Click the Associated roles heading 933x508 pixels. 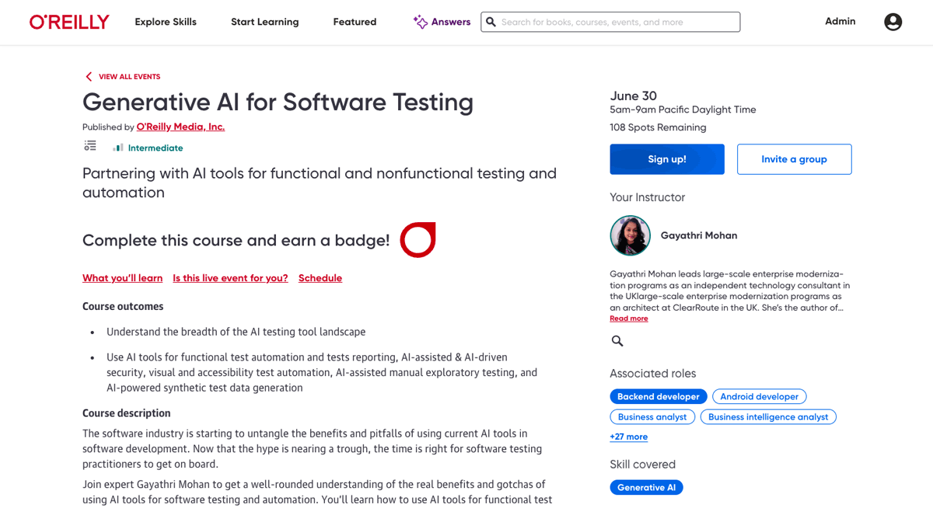tap(653, 374)
